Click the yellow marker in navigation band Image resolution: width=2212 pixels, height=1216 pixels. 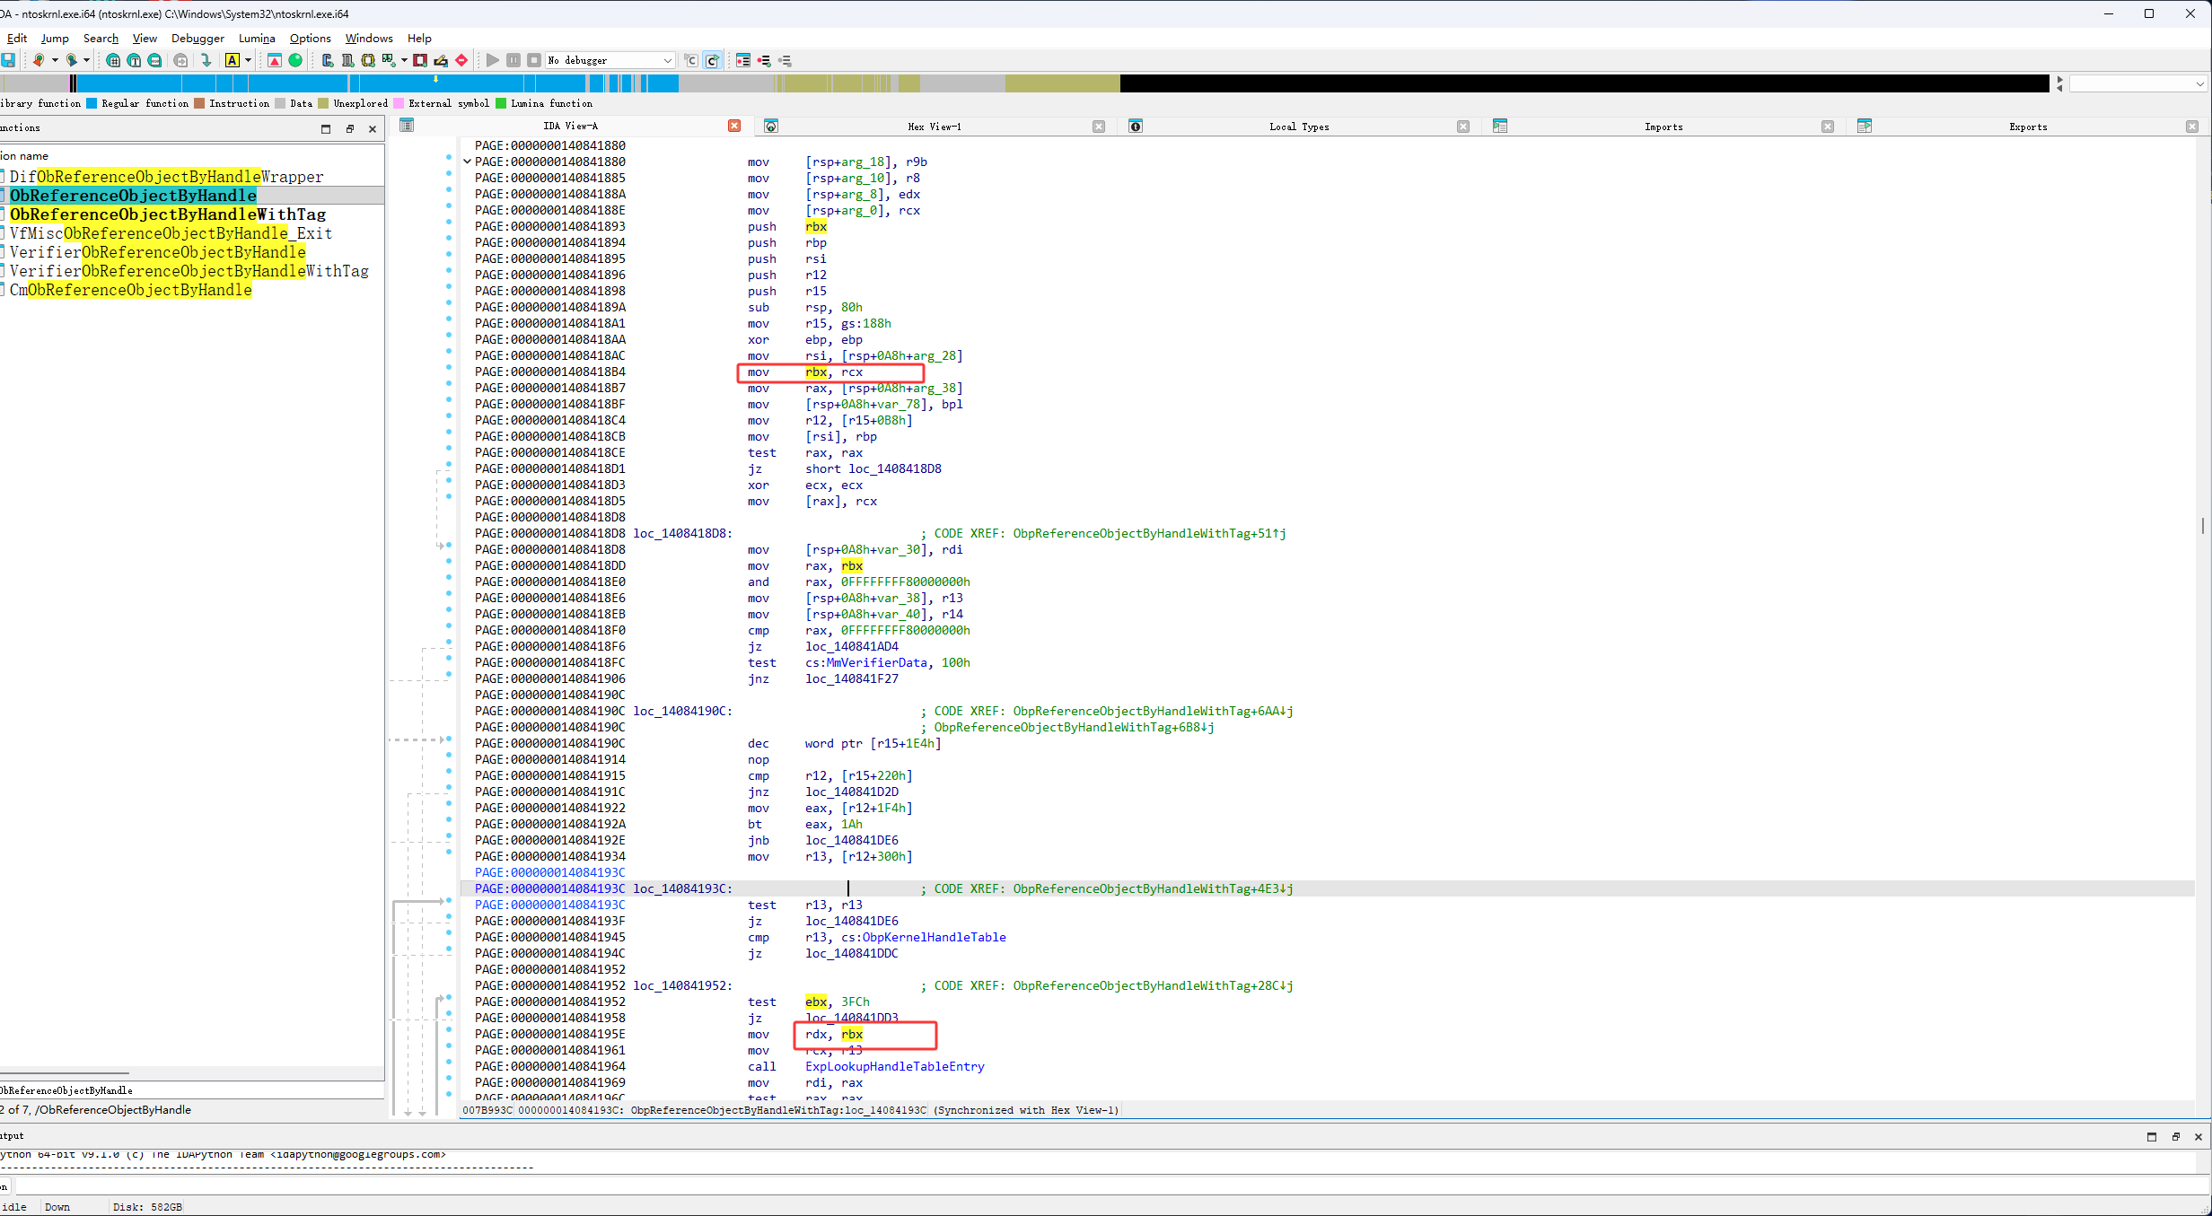click(x=435, y=81)
